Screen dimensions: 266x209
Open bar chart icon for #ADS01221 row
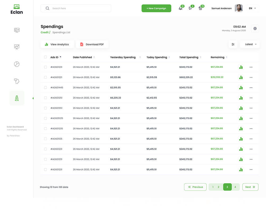(241, 77)
